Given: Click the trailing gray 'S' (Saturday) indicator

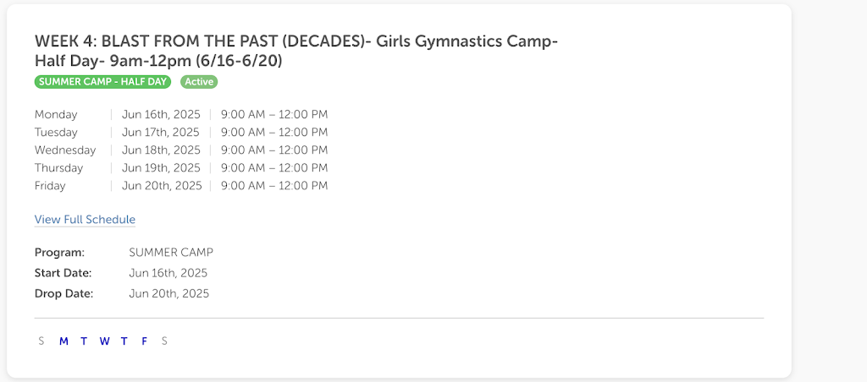Looking at the screenshot, I should pyautogui.click(x=165, y=341).
